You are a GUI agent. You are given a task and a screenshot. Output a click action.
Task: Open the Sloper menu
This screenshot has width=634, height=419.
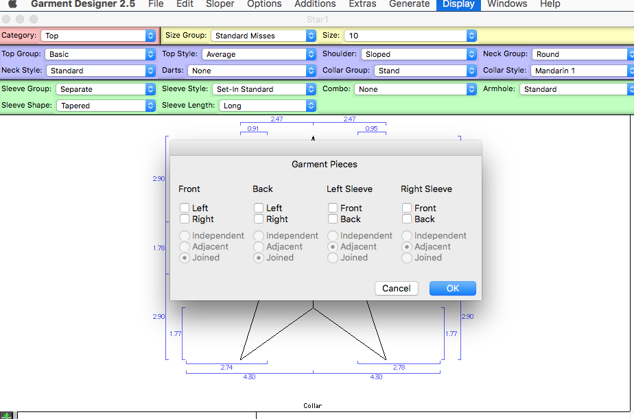[220, 4]
